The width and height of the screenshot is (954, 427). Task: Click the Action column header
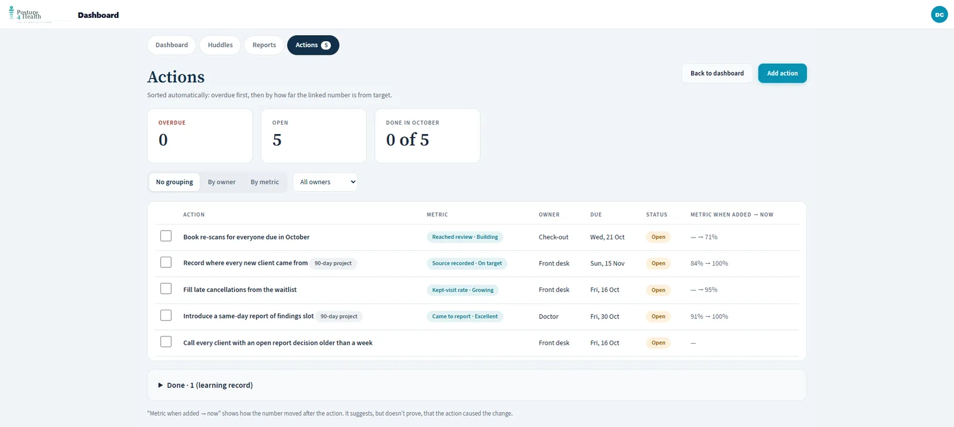(194, 214)
